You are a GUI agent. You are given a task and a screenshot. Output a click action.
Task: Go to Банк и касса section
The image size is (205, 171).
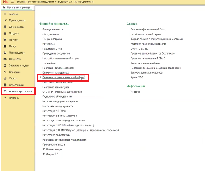click(16, 27)
